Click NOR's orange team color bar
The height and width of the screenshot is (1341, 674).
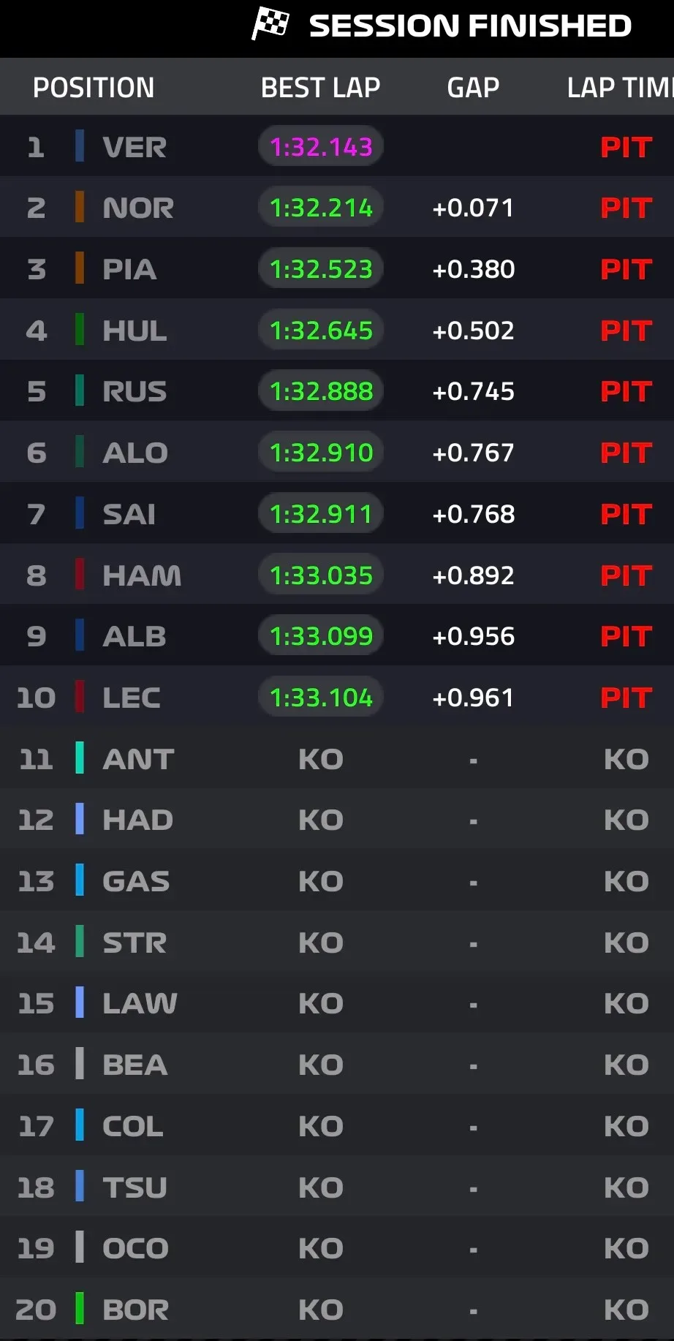coord(80,208)
